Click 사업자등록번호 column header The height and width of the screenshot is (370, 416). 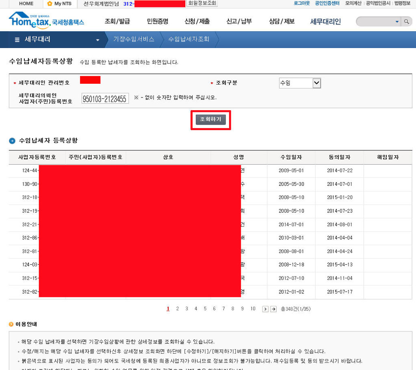click(37, 157)
